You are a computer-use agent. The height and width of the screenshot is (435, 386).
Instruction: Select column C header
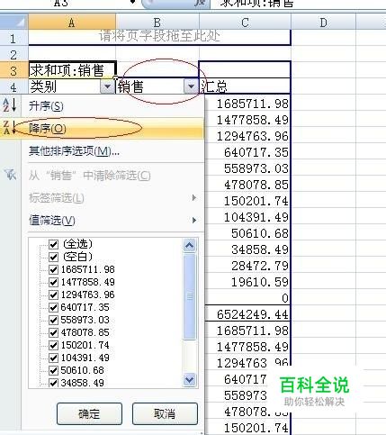[x=245, y=22]
